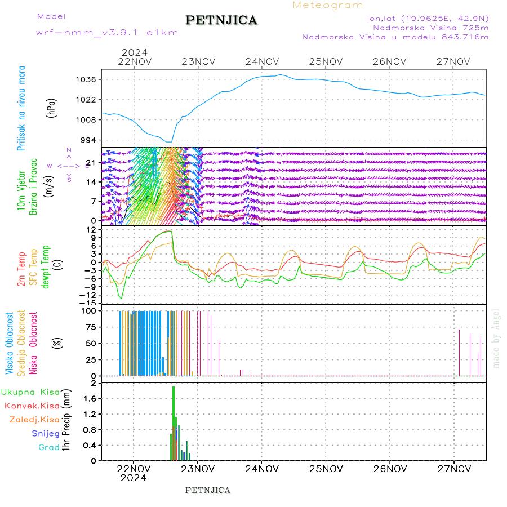This screenshot has width=507, height=507.
Task: Click the 1.2 precipitation axis value
Action: tap(90, 414)
